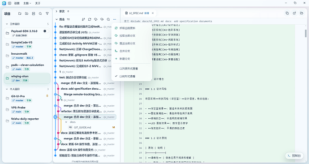
Task: Click the M status badge beside GIT_GUIDE.md
Action: coord(113,127)
